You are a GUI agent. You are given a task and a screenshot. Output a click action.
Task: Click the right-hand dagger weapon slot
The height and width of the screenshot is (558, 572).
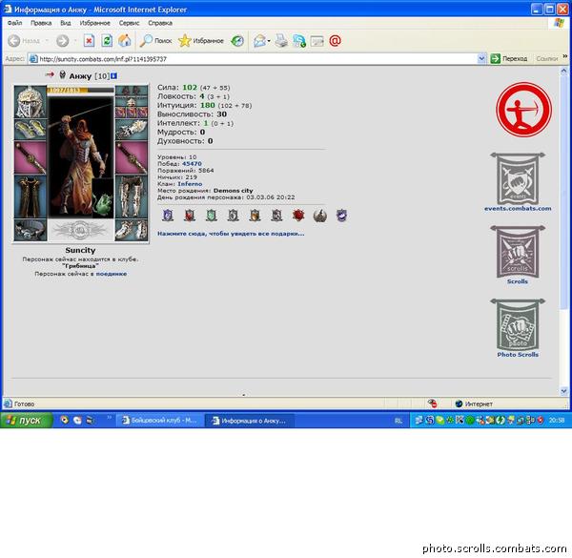point(132,157)
